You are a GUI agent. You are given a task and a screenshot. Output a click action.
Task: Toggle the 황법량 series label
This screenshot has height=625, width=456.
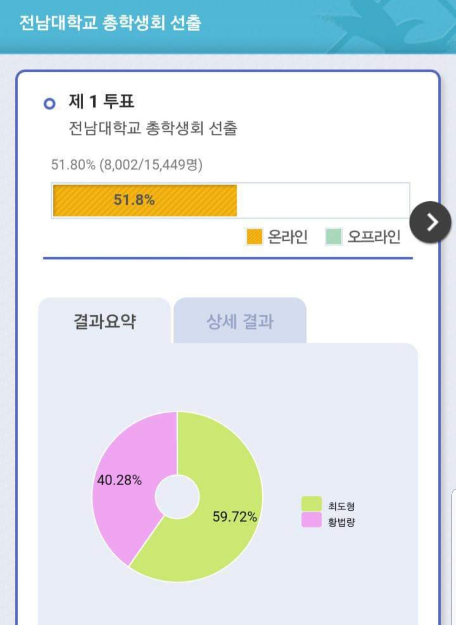pyautogui.click(x=342, y=522)
